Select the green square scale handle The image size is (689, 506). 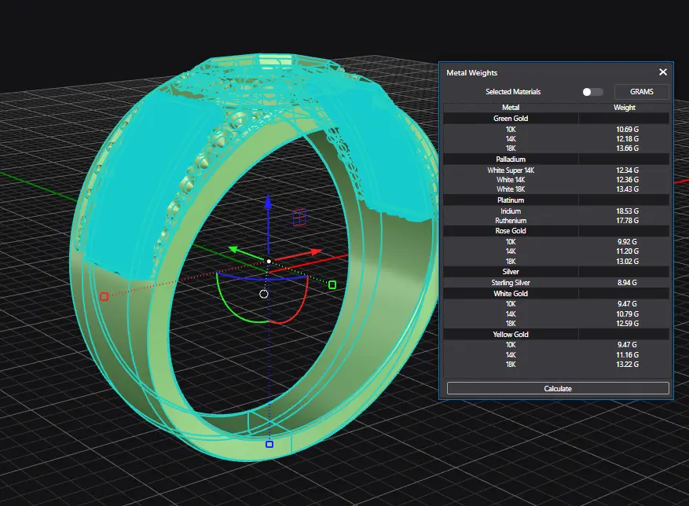[x=332, y=284]
